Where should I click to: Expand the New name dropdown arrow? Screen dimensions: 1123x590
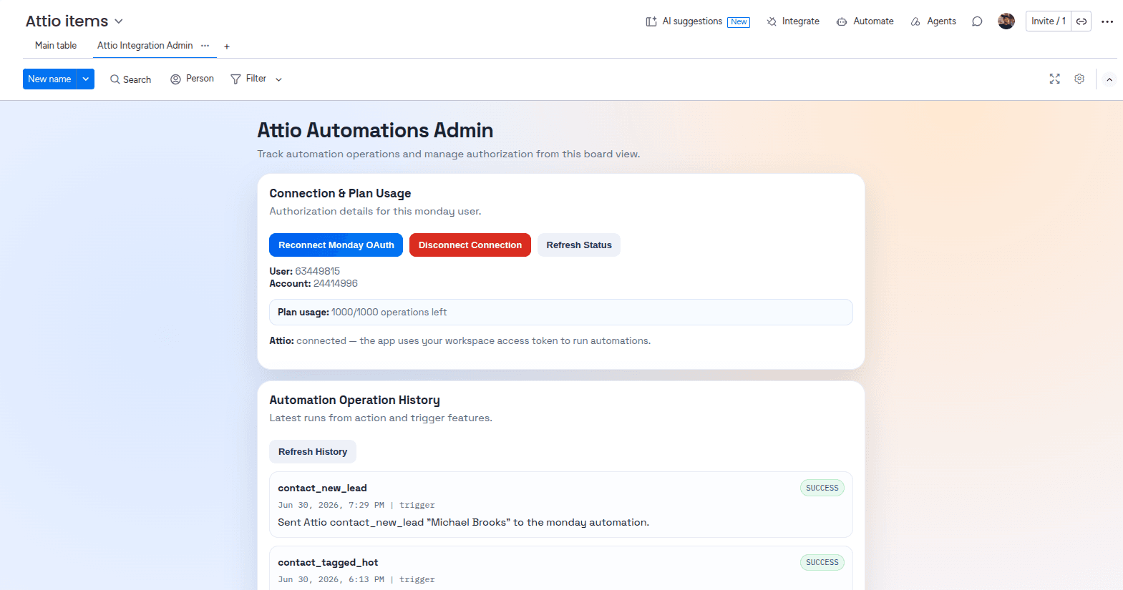85,79
